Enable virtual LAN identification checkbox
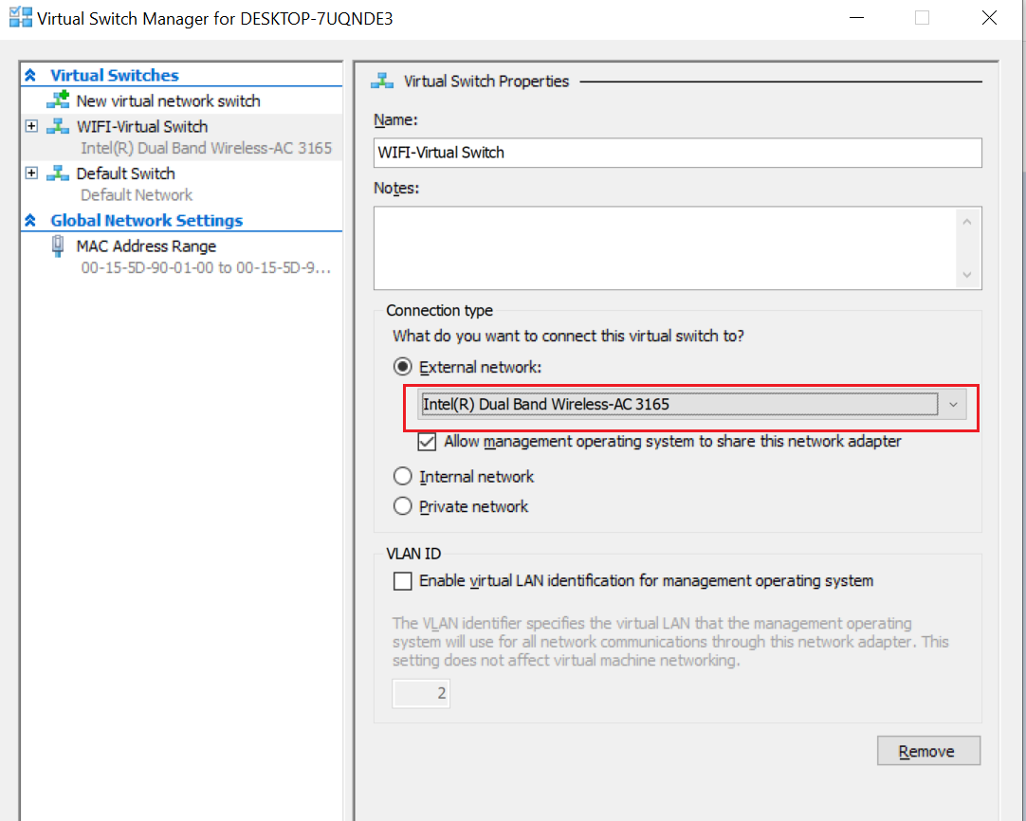Screen dimensions: 1026x821 [x=399, y=581]
